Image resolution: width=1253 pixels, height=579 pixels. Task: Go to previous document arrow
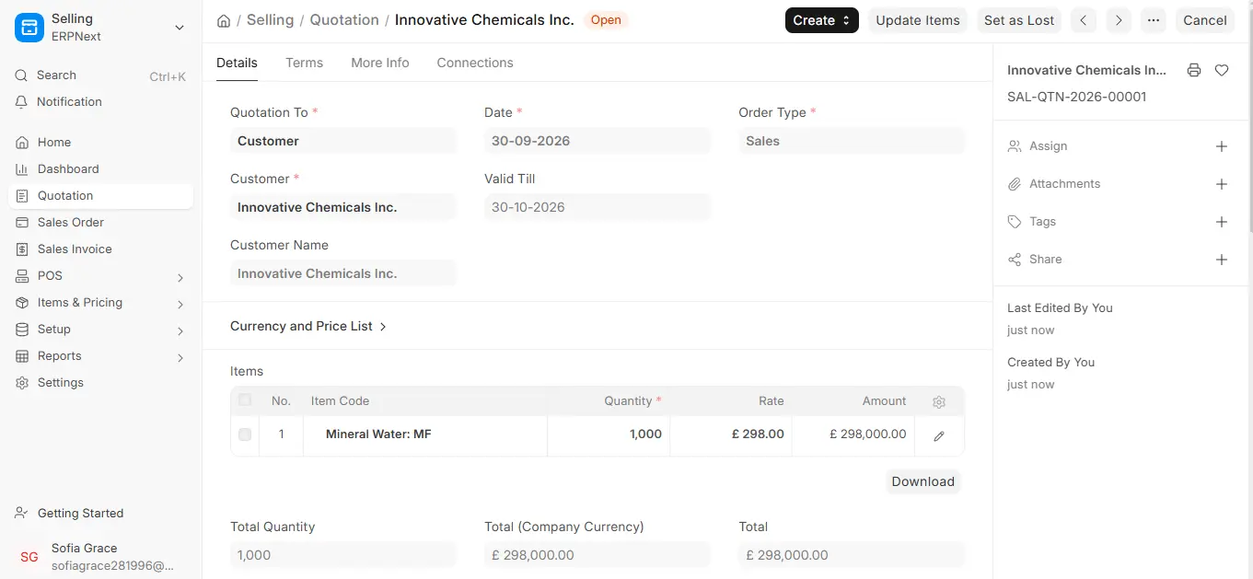(1084, 20)
